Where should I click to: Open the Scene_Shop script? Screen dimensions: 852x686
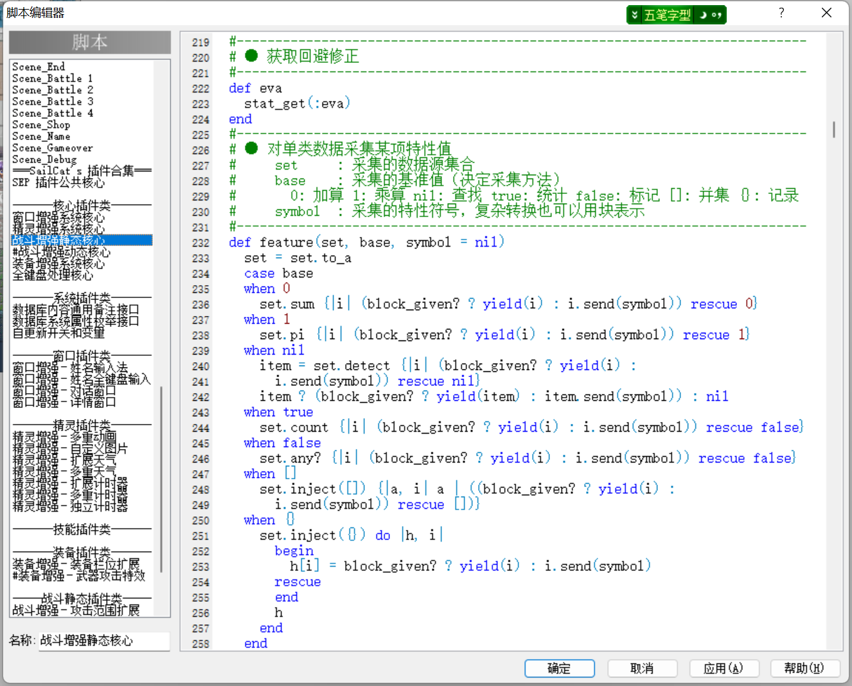pyautogui.click(x=41, y=125)
